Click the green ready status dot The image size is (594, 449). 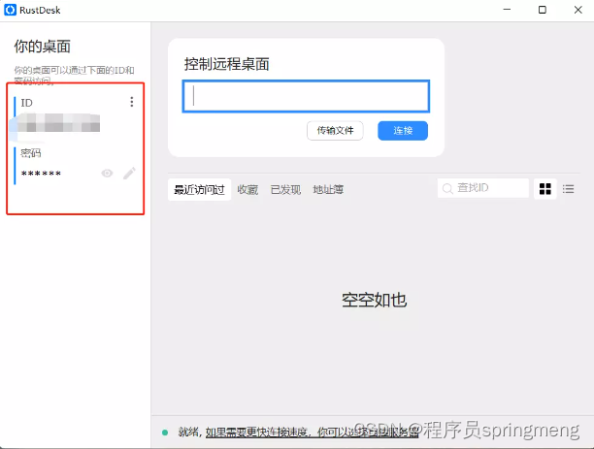pos(165,432)
